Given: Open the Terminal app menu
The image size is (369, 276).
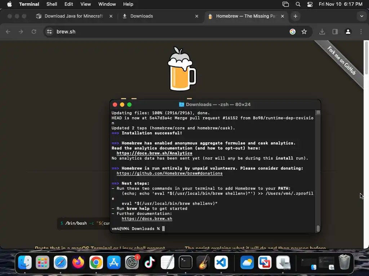Looking at the screenshot, I should click(x=29, y=4).
